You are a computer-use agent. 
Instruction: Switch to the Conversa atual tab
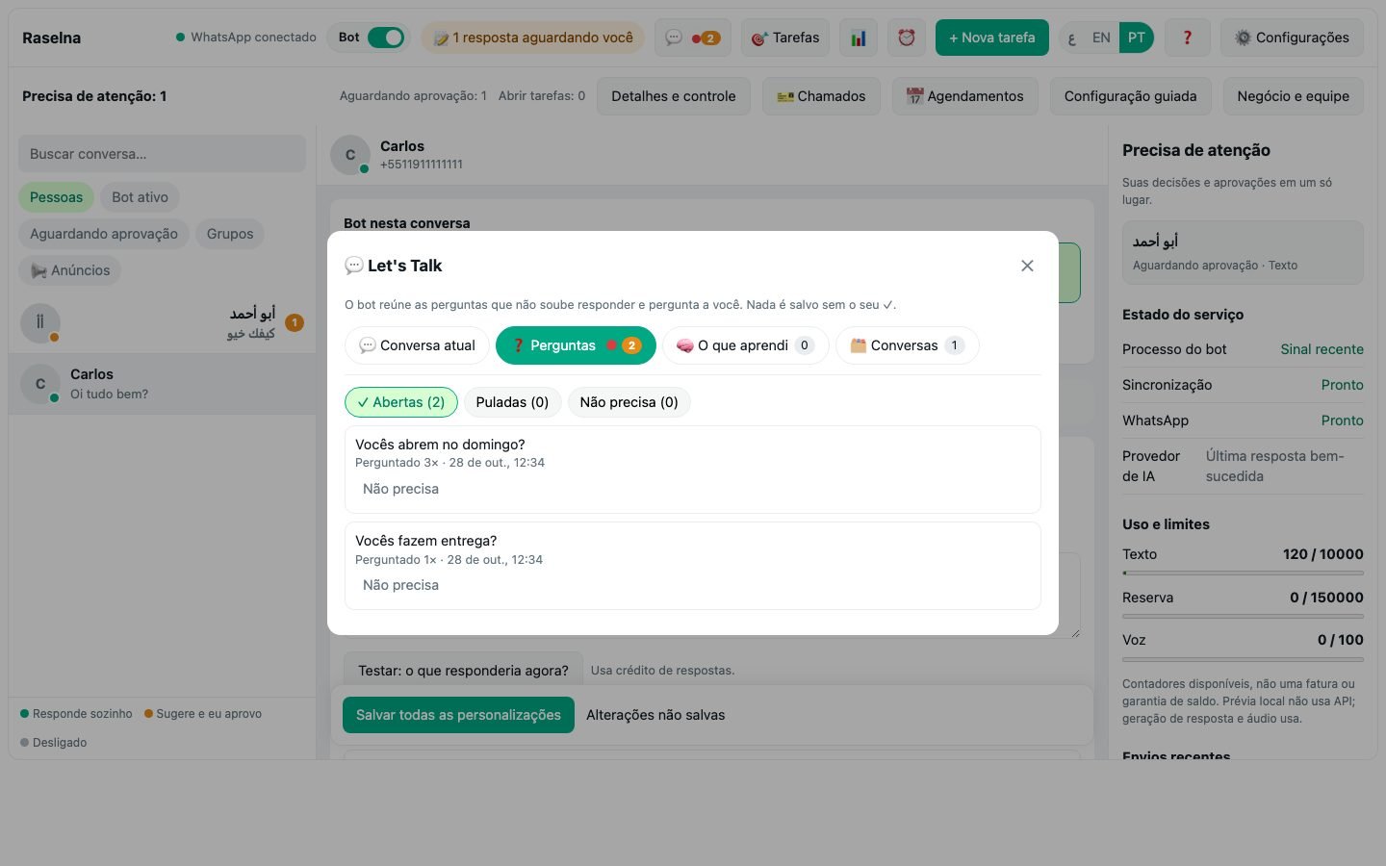417,345
